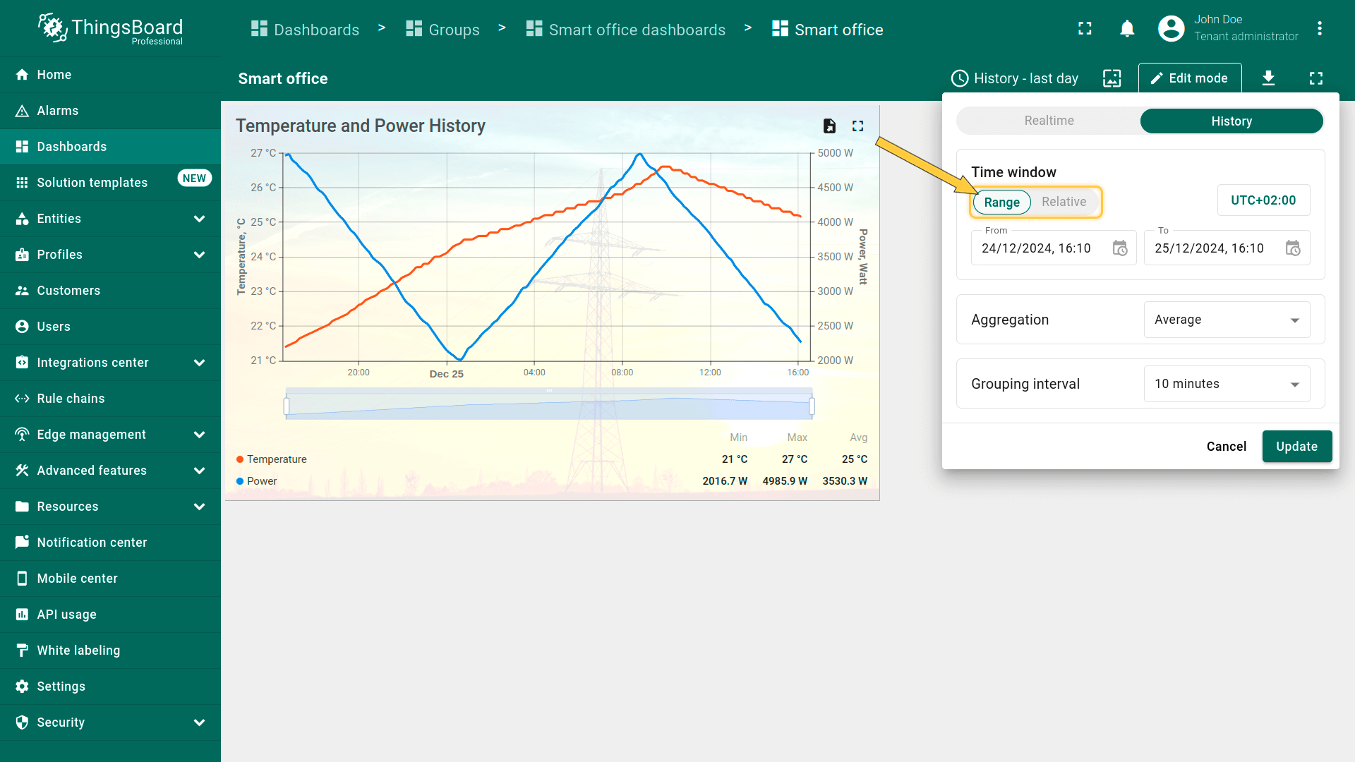1355x762 pixels.
Task: Open calendar picker for To date
Action: coord(1292,248)
